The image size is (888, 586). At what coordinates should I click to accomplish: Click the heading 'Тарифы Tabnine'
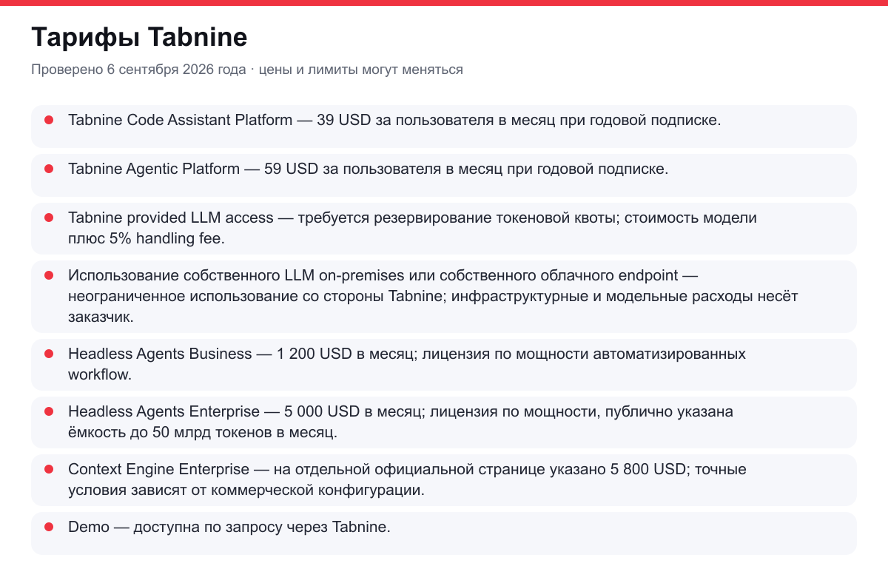coord(139,37)
